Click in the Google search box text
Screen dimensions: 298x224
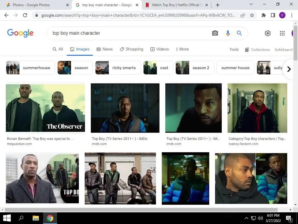[x=76, y=33]
